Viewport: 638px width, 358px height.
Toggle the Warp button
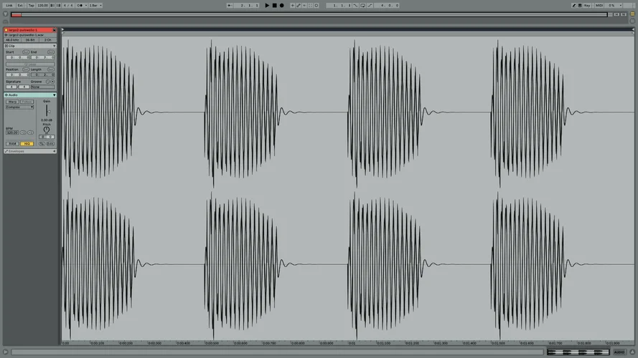click(13, 102)
